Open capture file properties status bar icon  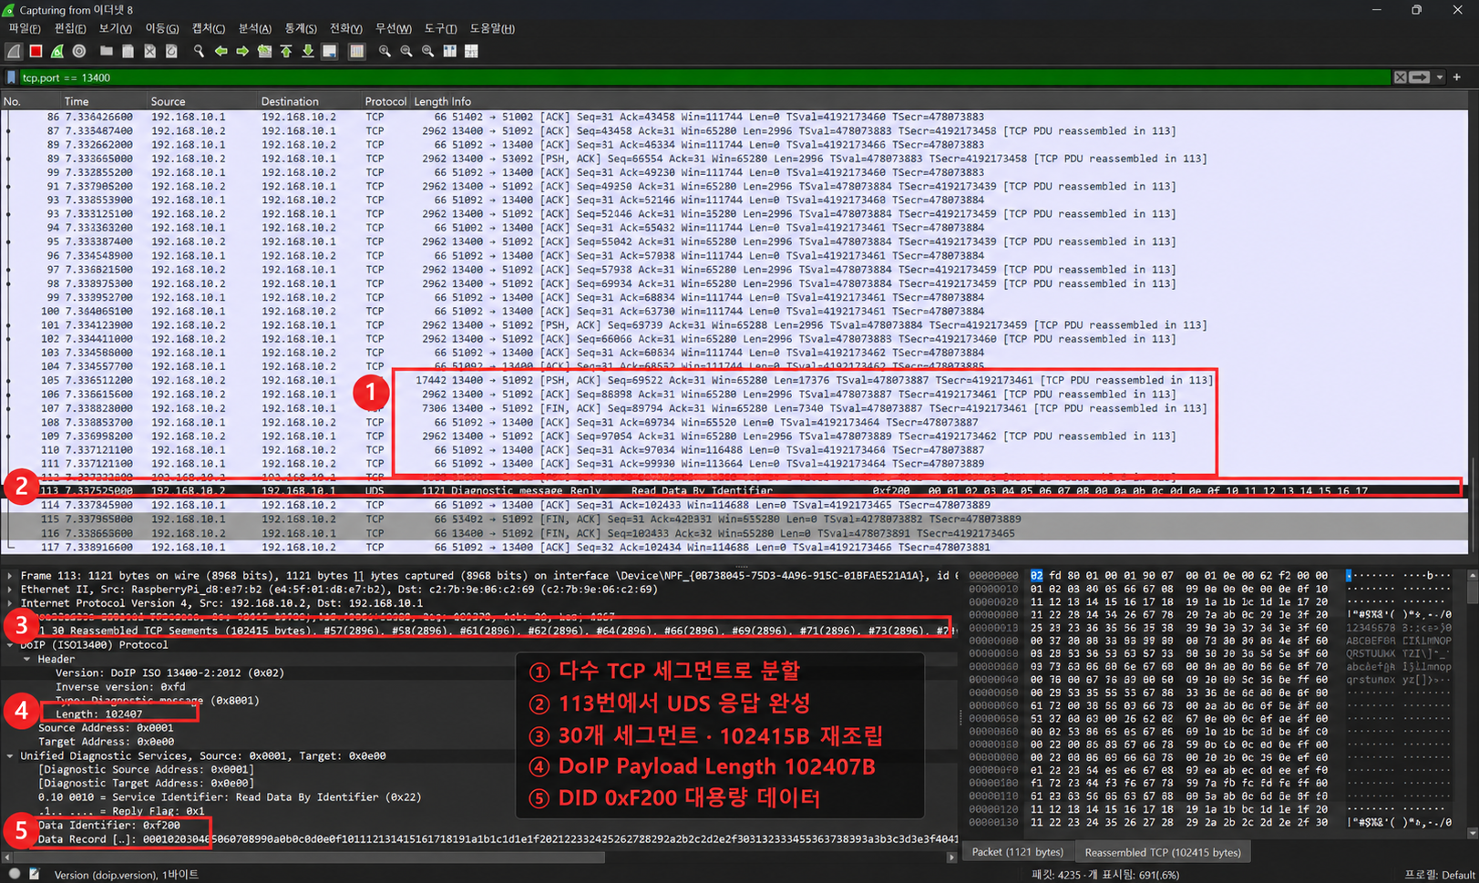(x=35, y=874)
